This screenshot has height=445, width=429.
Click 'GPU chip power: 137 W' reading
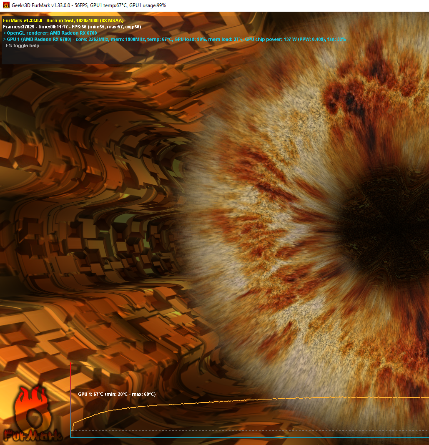click(271, 39)
